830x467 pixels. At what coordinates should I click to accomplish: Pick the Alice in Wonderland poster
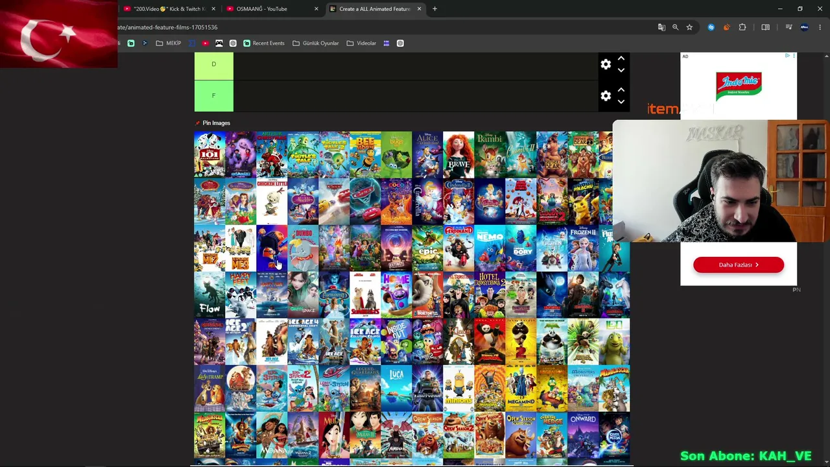point(427,154)
